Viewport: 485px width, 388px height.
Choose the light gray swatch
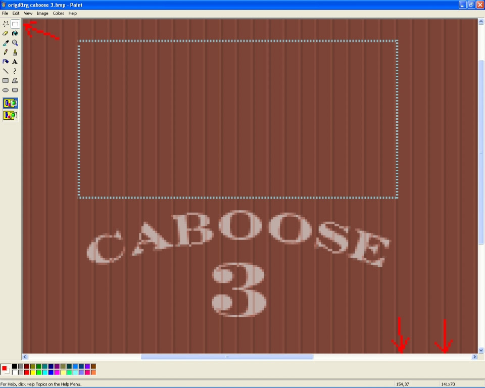tap(21, 372)
